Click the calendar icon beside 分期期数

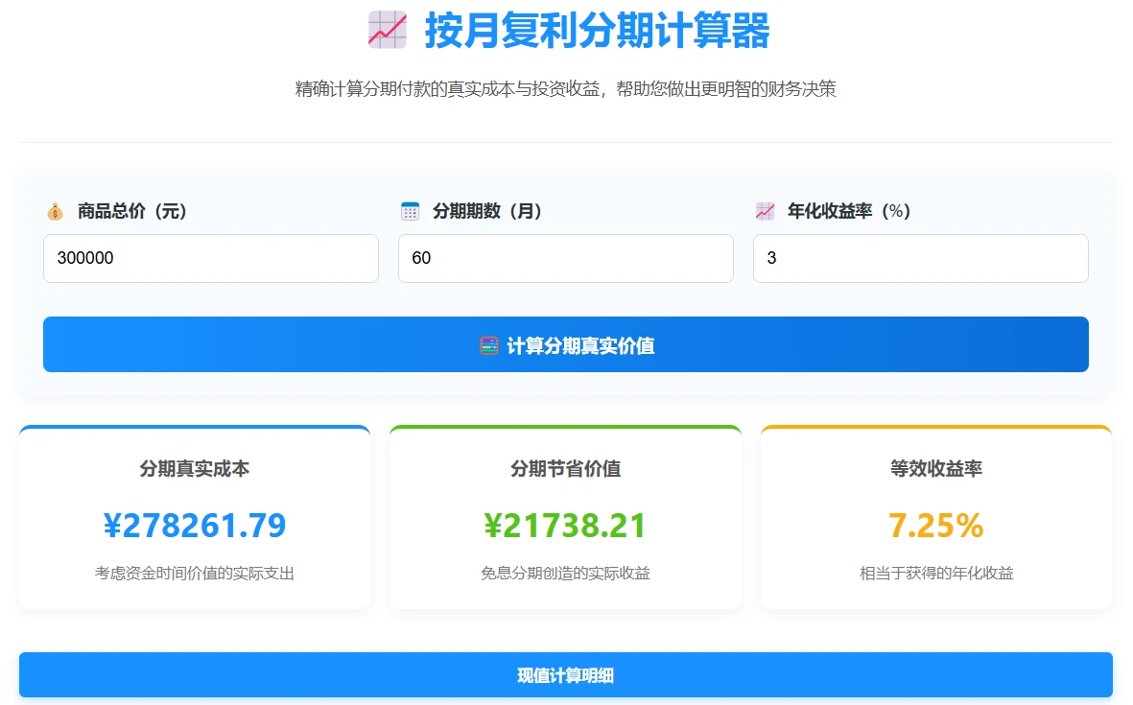point(410,211)
